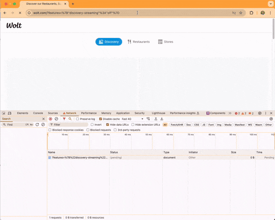Image resolution: width=275 pixels, height=220 pixels.
Task: Open the Lighthouse tab
Action: point(159,113)
